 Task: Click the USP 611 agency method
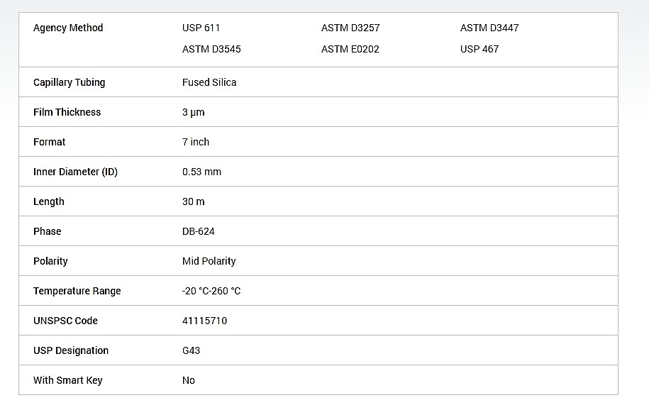[201, 28]
